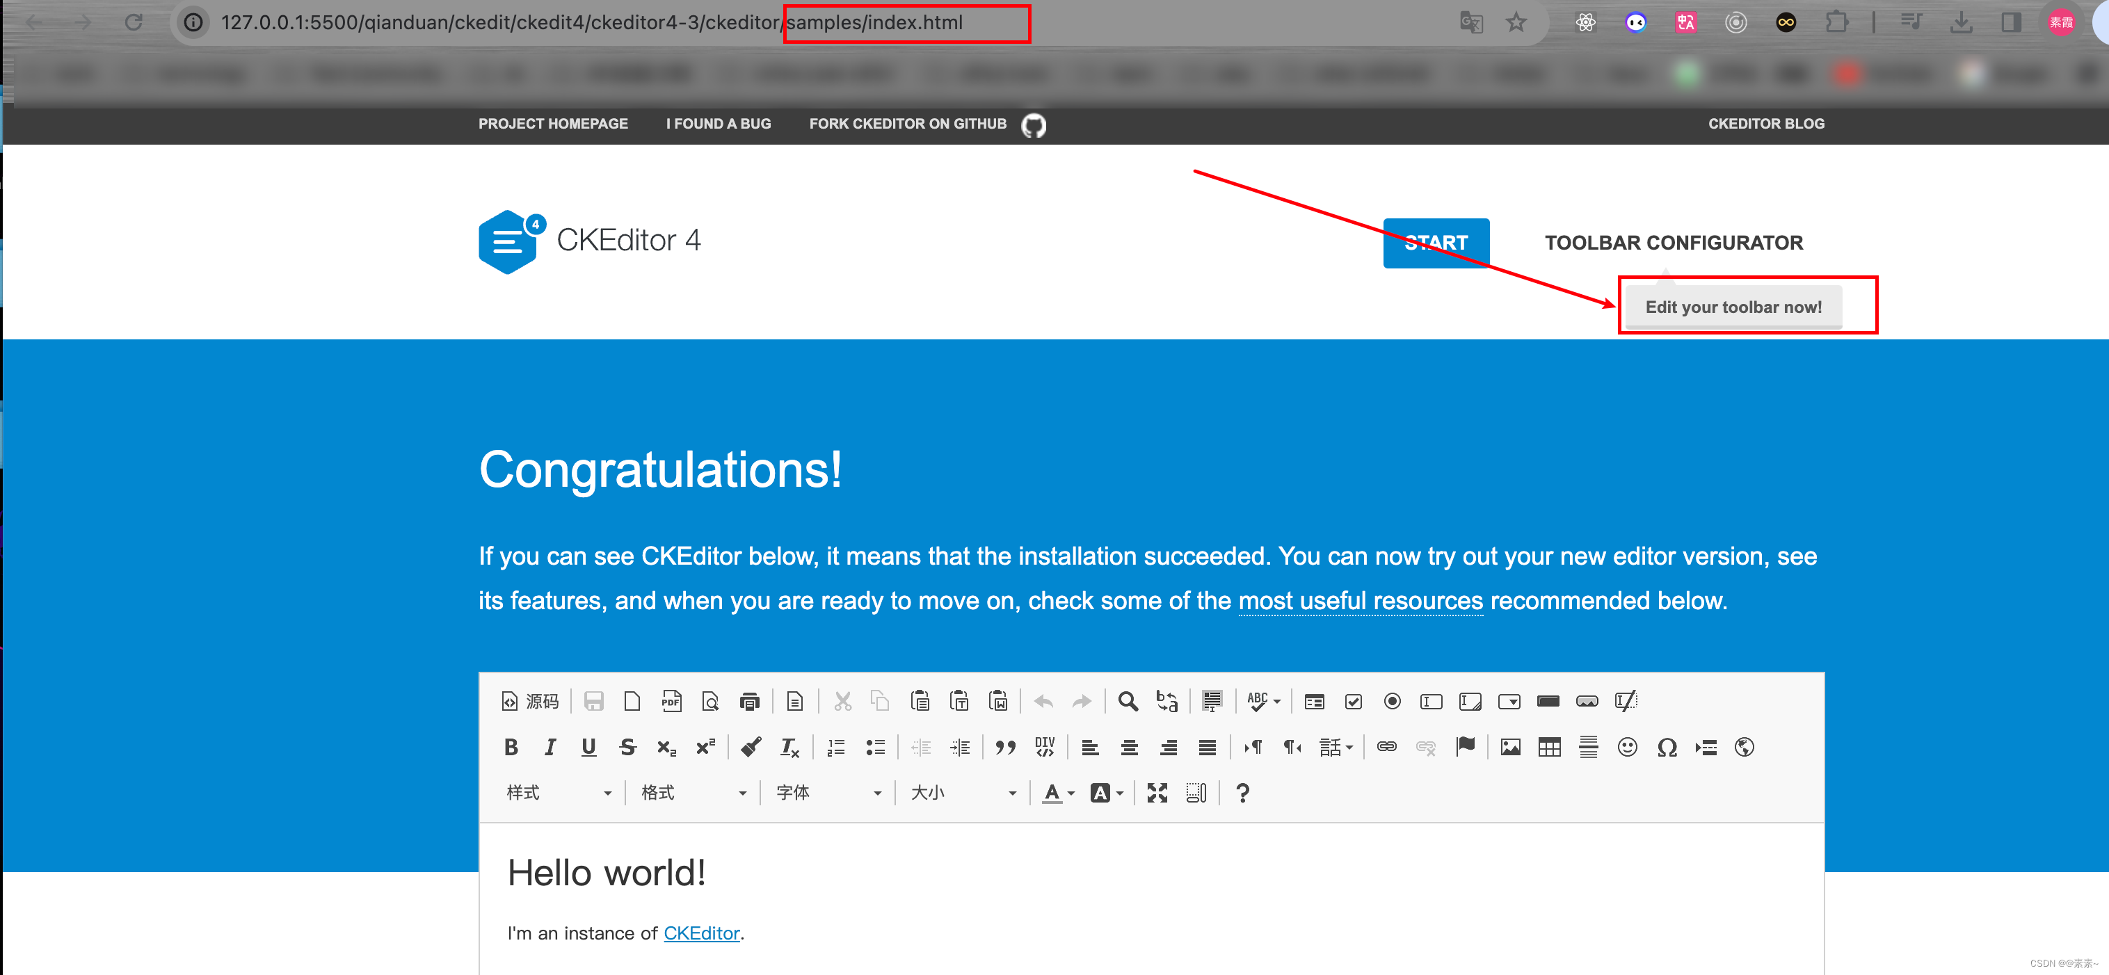
Task: Open the 大小 font size dropdown
Action: [963, 793]
